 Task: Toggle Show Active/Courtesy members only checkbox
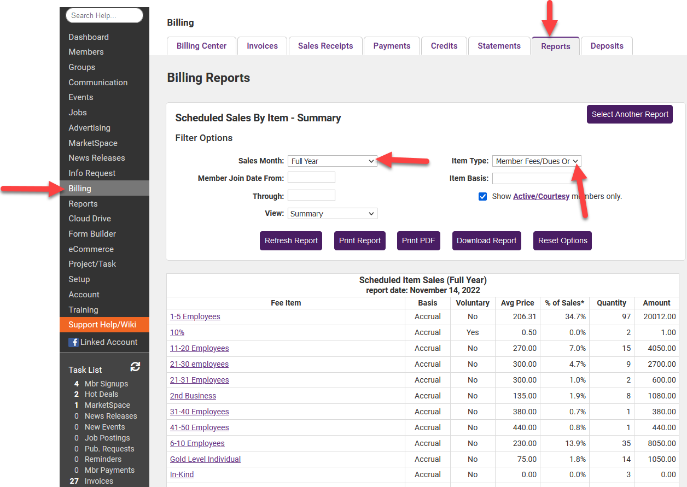pyautogui.click(x=482, y=196)
